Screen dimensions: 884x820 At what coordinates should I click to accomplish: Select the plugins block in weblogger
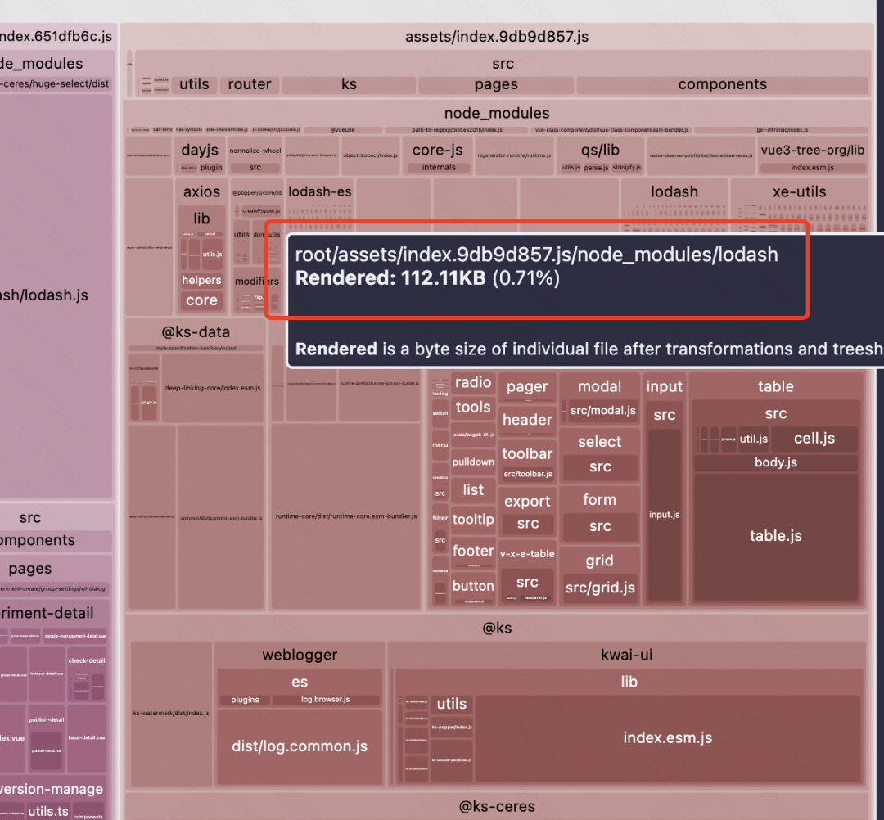pos(245,700)
